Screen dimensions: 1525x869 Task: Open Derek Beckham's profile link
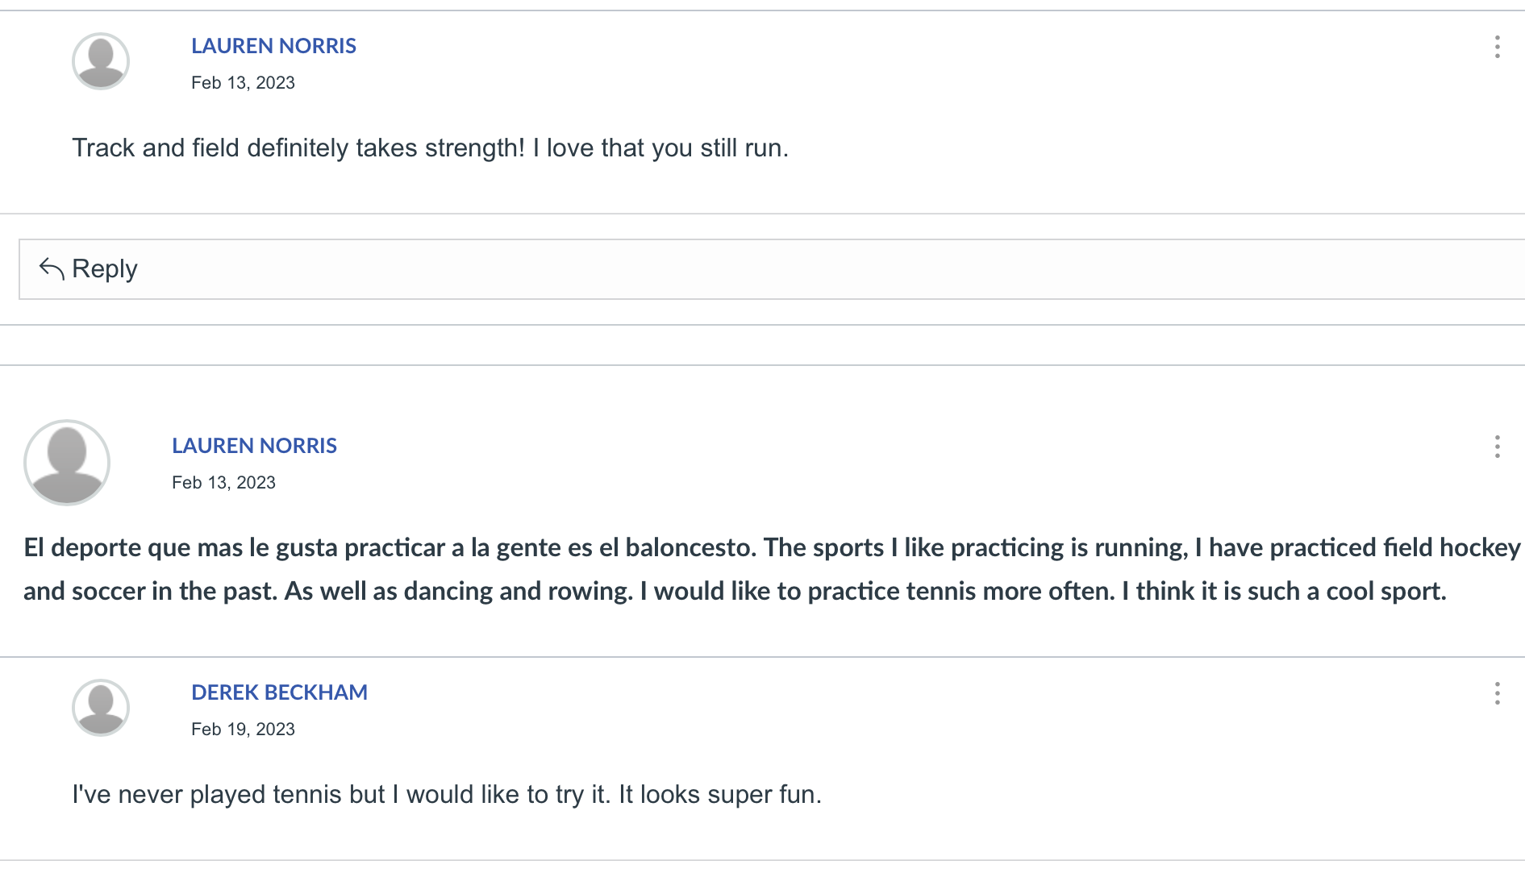[279, 692]
